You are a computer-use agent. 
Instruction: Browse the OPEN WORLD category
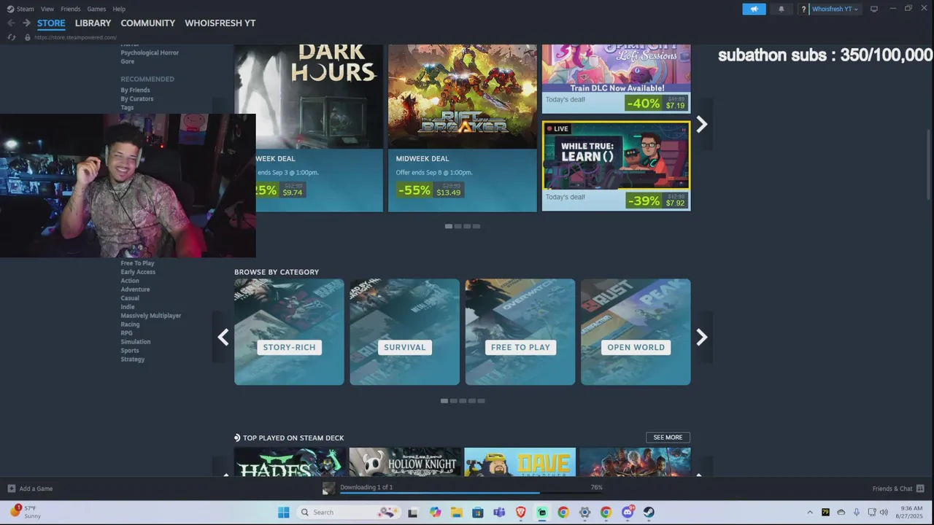pos(636,332)
